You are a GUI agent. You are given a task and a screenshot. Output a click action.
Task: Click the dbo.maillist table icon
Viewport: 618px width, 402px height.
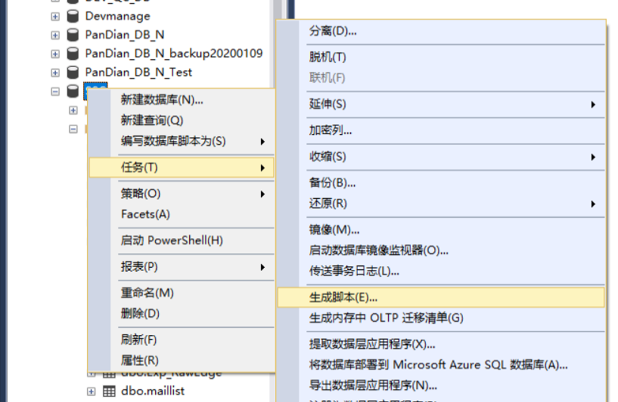[x=109, y=390]
